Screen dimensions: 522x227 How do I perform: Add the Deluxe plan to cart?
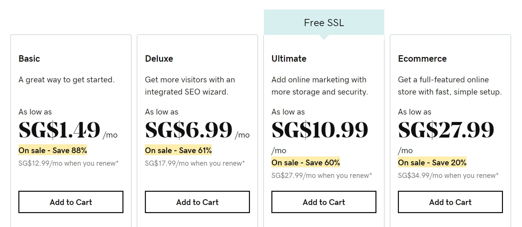[197, 202]
